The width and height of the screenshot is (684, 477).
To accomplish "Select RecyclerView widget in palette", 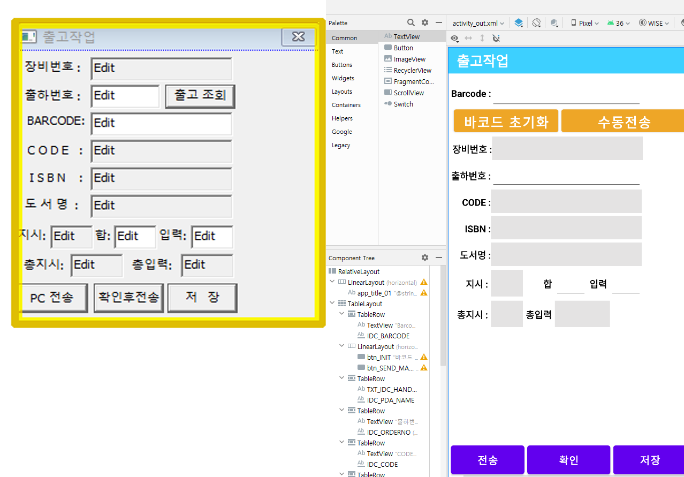I will pos(412,70).
